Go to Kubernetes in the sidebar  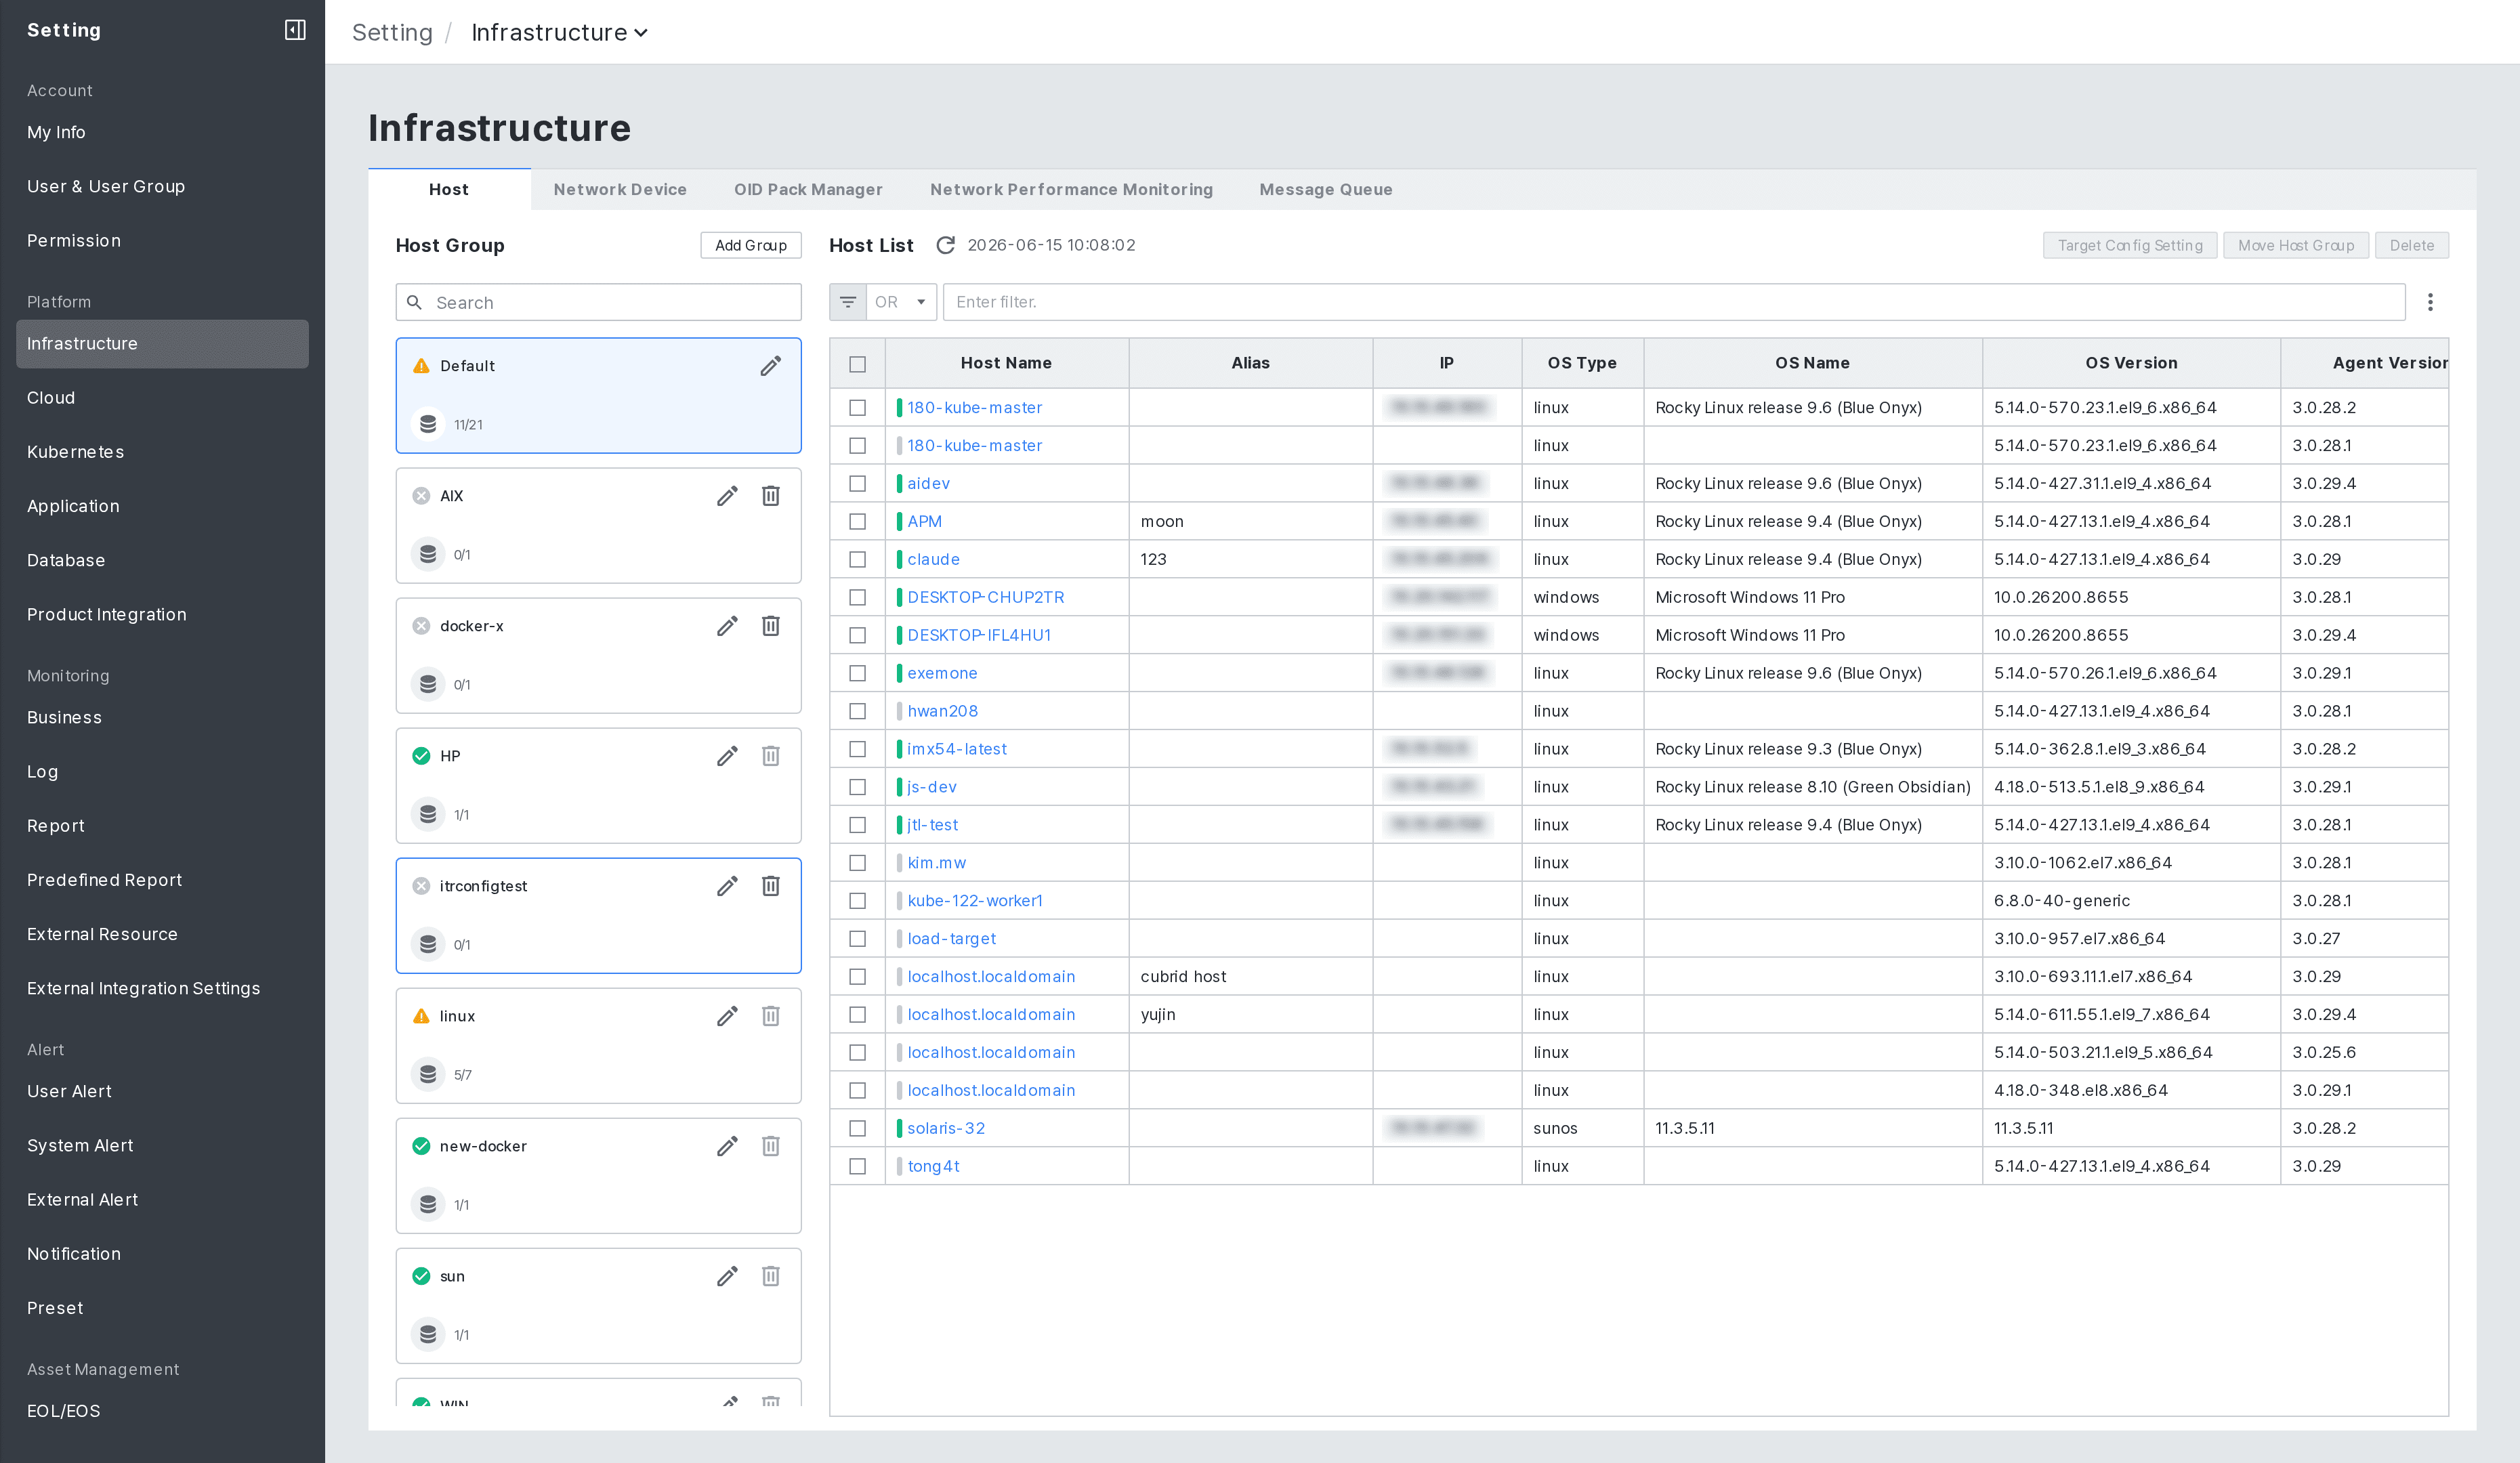(75, 452)
